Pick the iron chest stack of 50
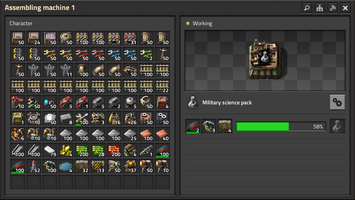Image resolution: width=355 pixels, height=200 pixels. tap(50, 38)
